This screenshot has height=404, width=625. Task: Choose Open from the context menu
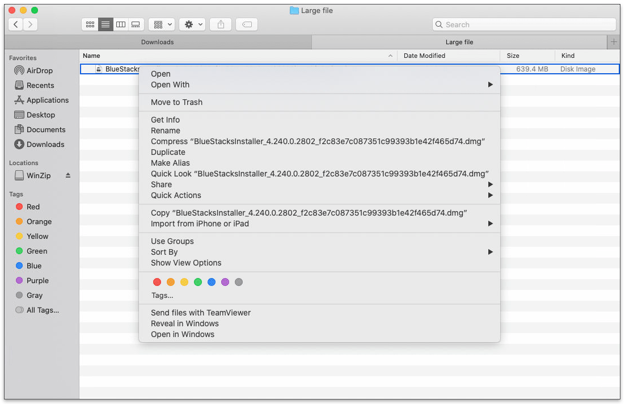tap(319, 74)
